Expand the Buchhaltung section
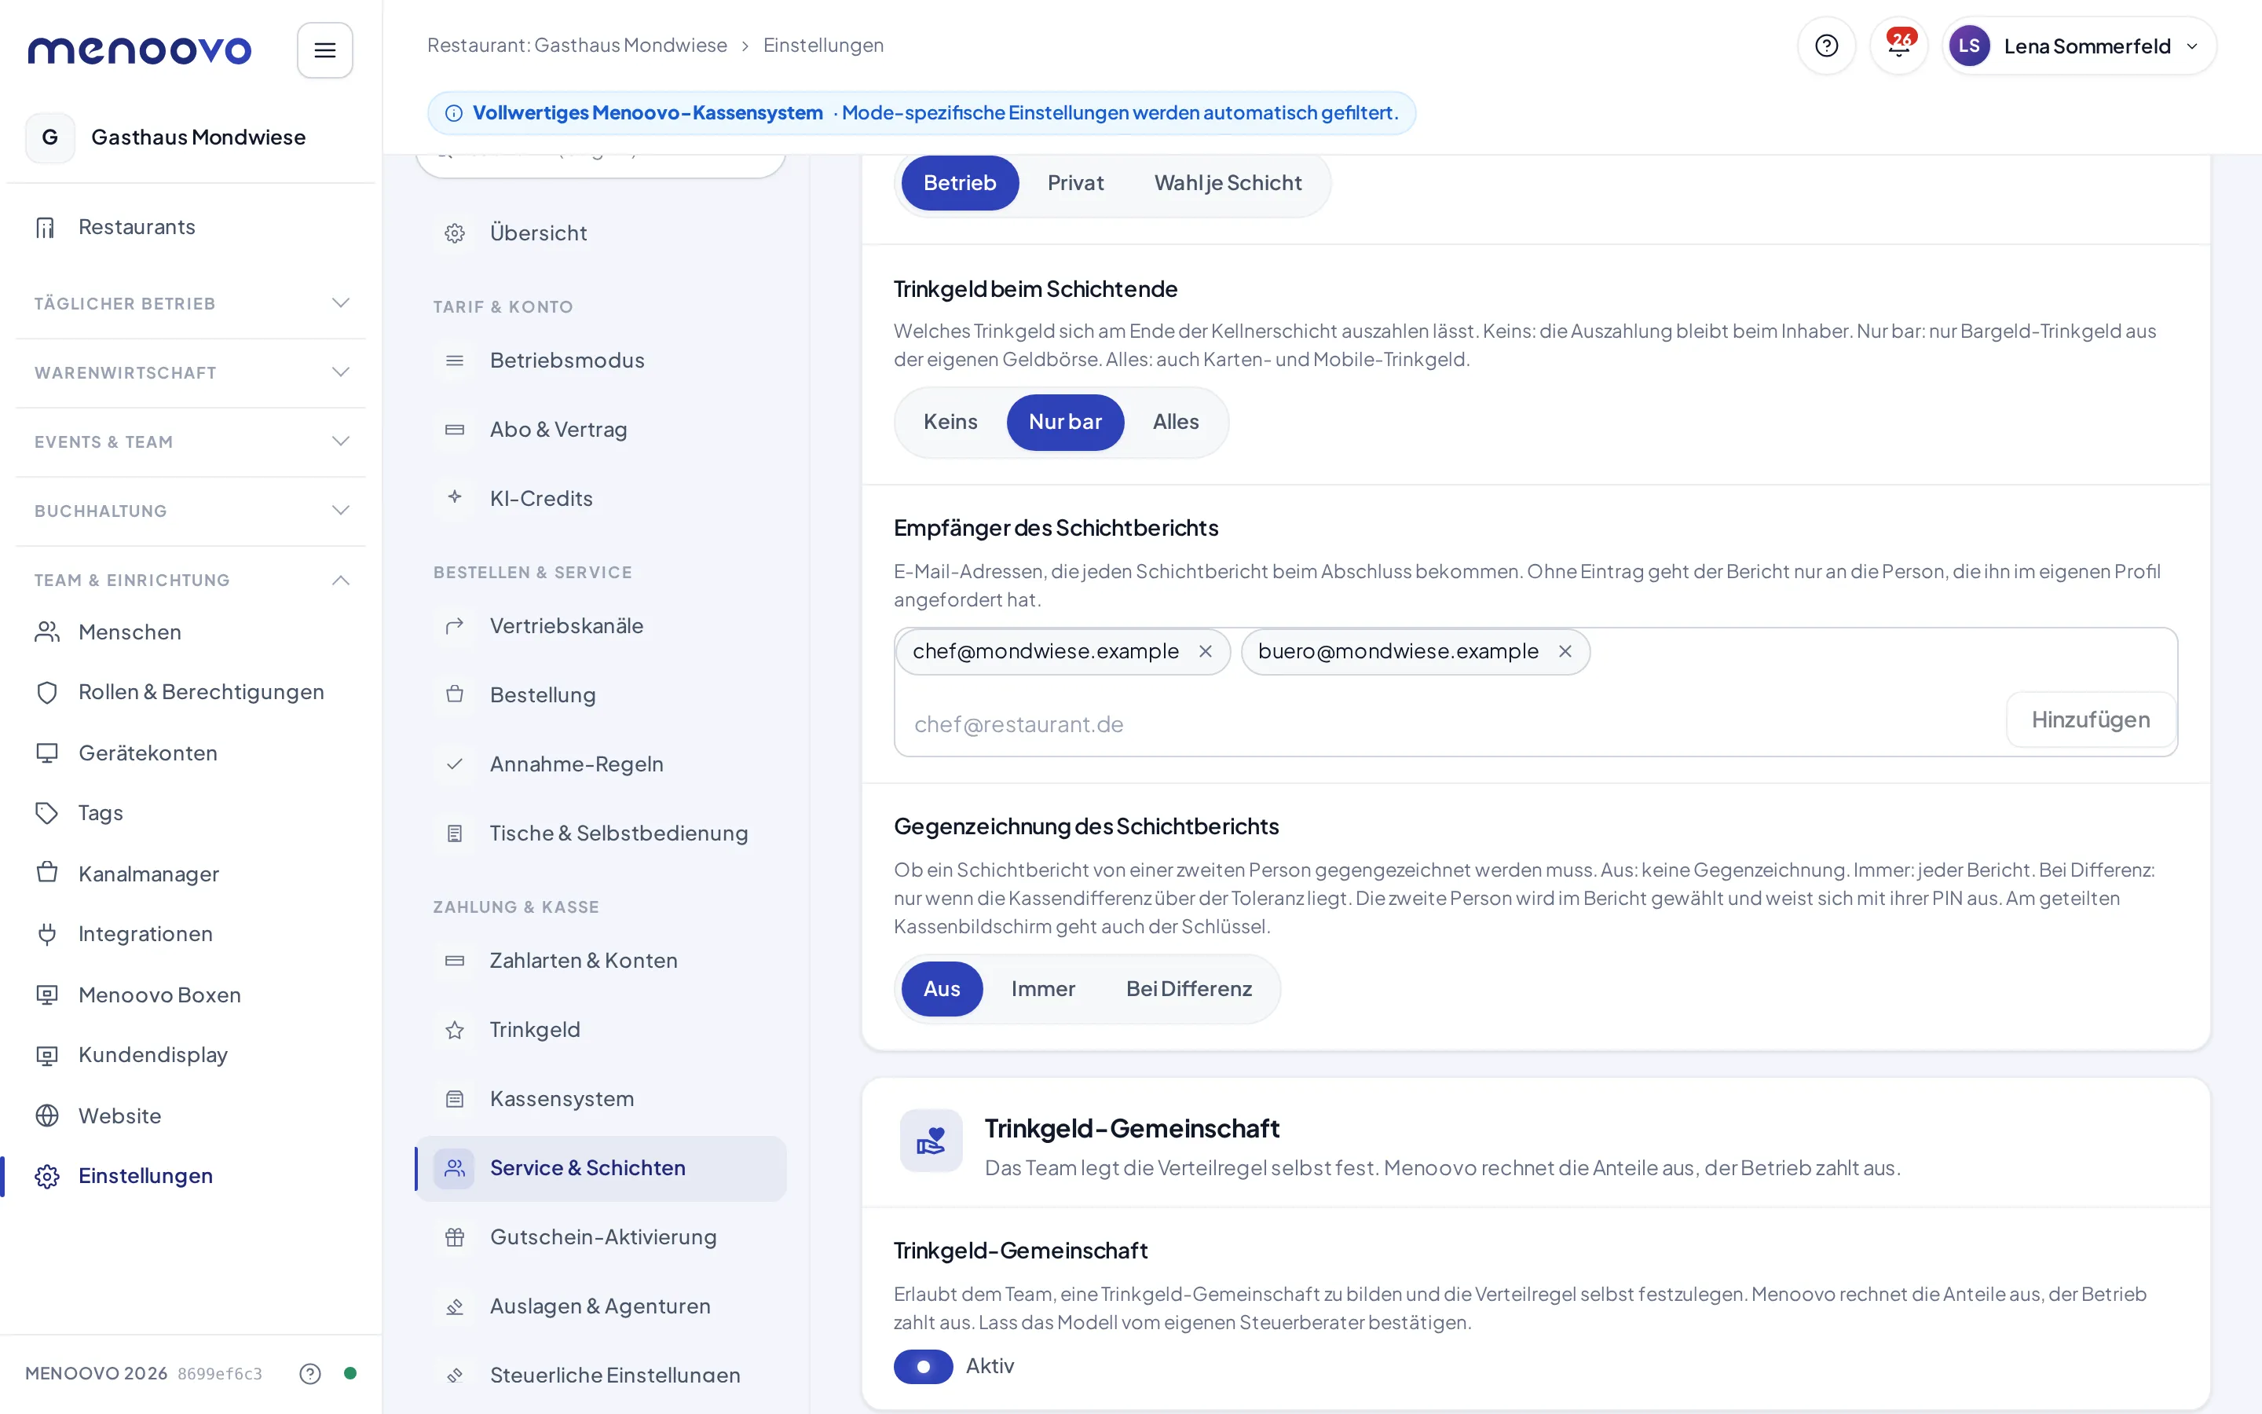The height and width of the screenshot is (1414, 2262). coord(191,511)
